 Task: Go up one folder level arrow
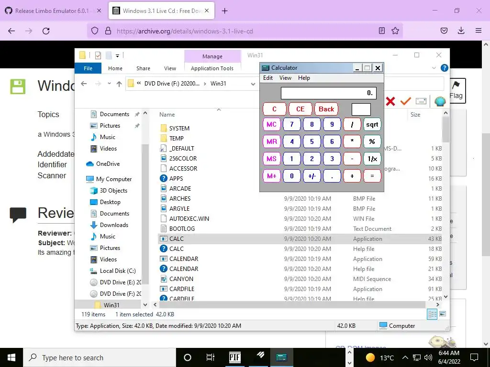coord(119,84)
